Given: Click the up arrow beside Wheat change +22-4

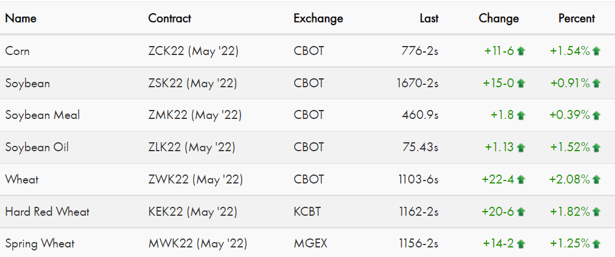Looking at the screenshot, I should point(521,179).
